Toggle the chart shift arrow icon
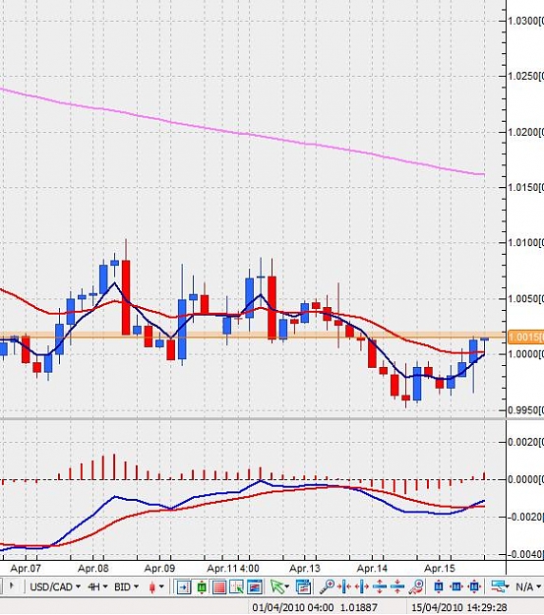 [183, 587]
